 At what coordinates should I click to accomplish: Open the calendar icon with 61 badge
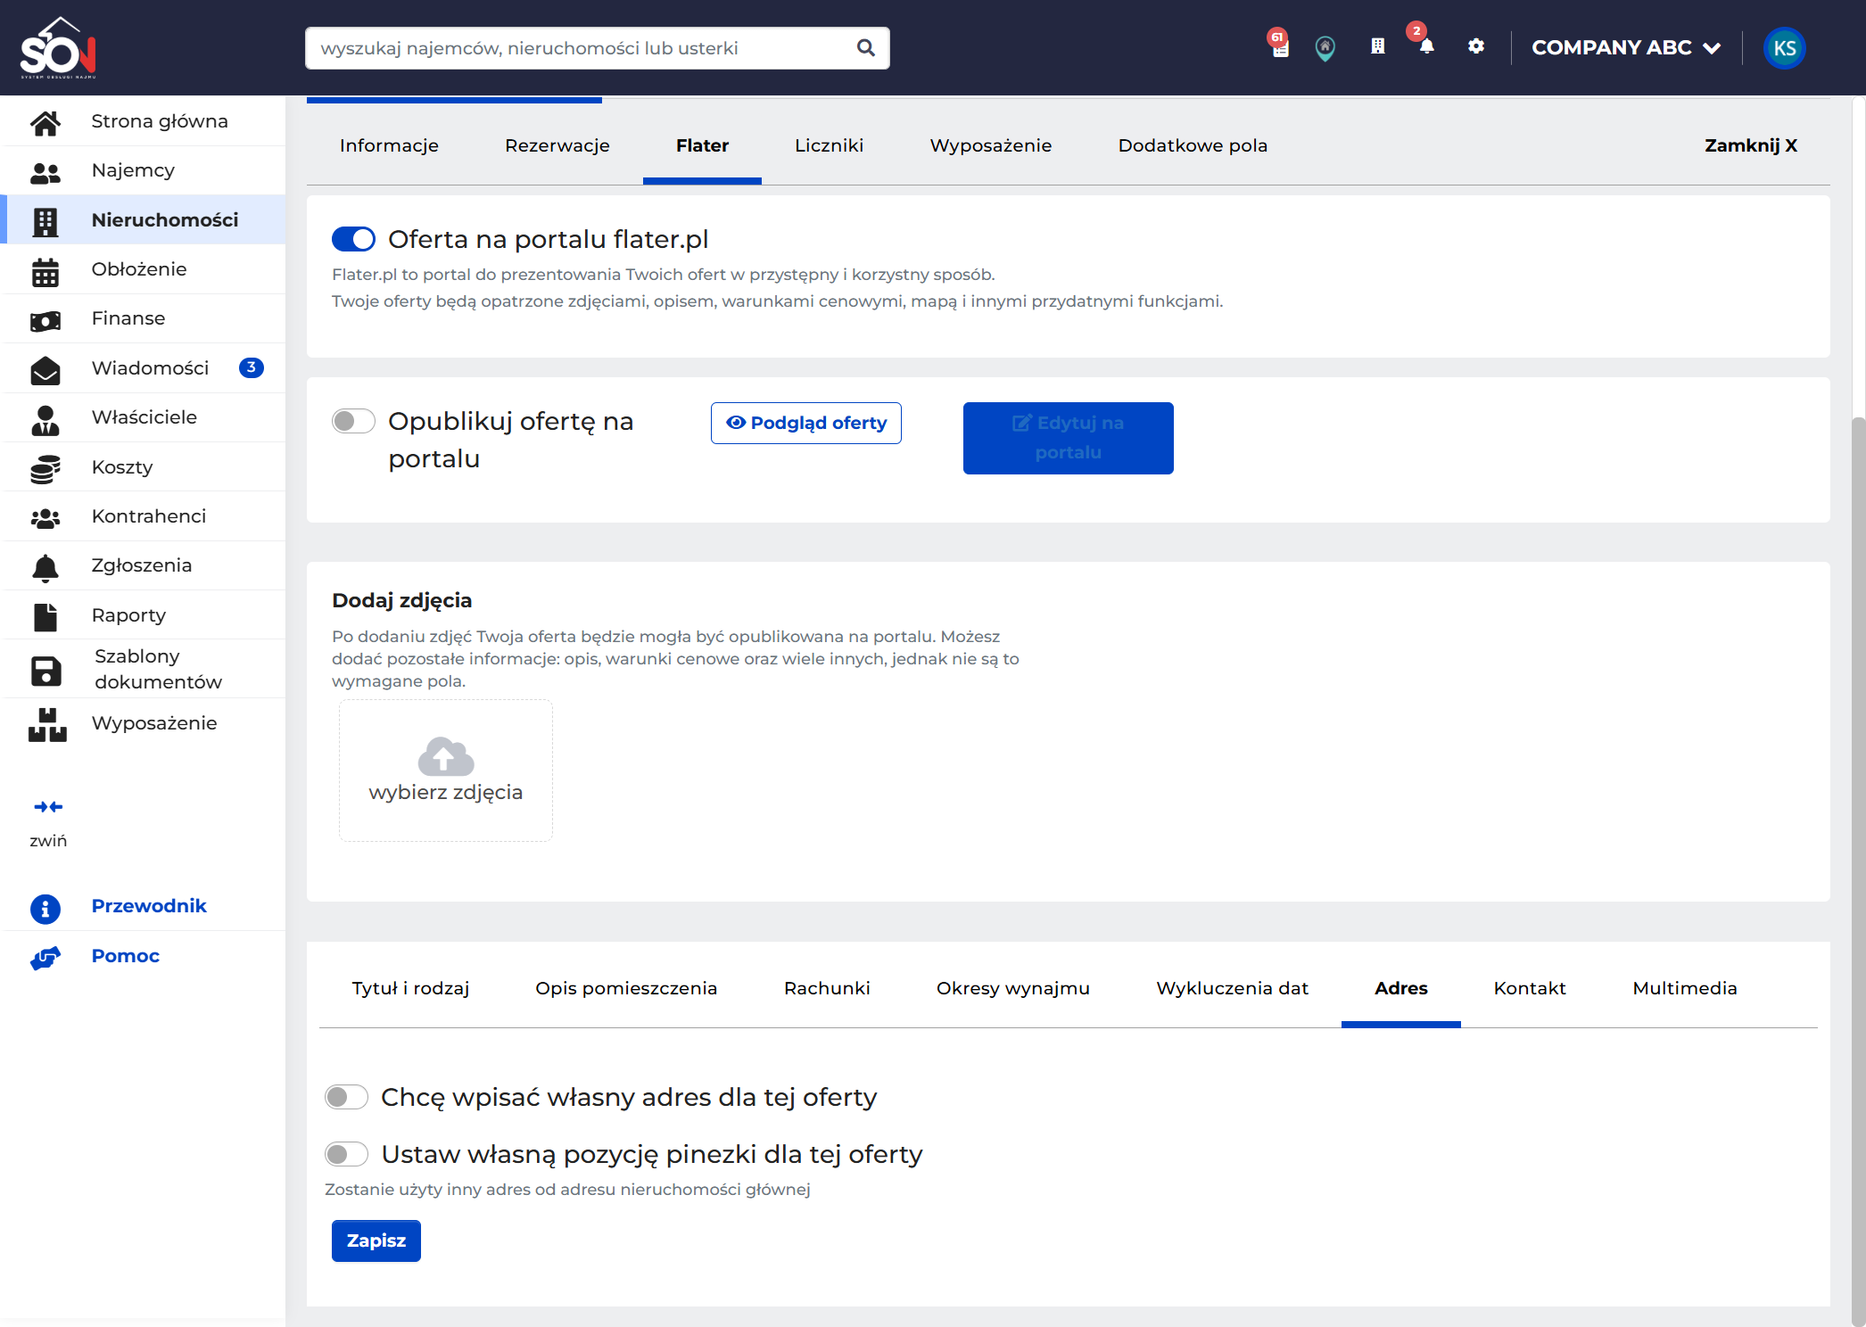(1279, 45)
